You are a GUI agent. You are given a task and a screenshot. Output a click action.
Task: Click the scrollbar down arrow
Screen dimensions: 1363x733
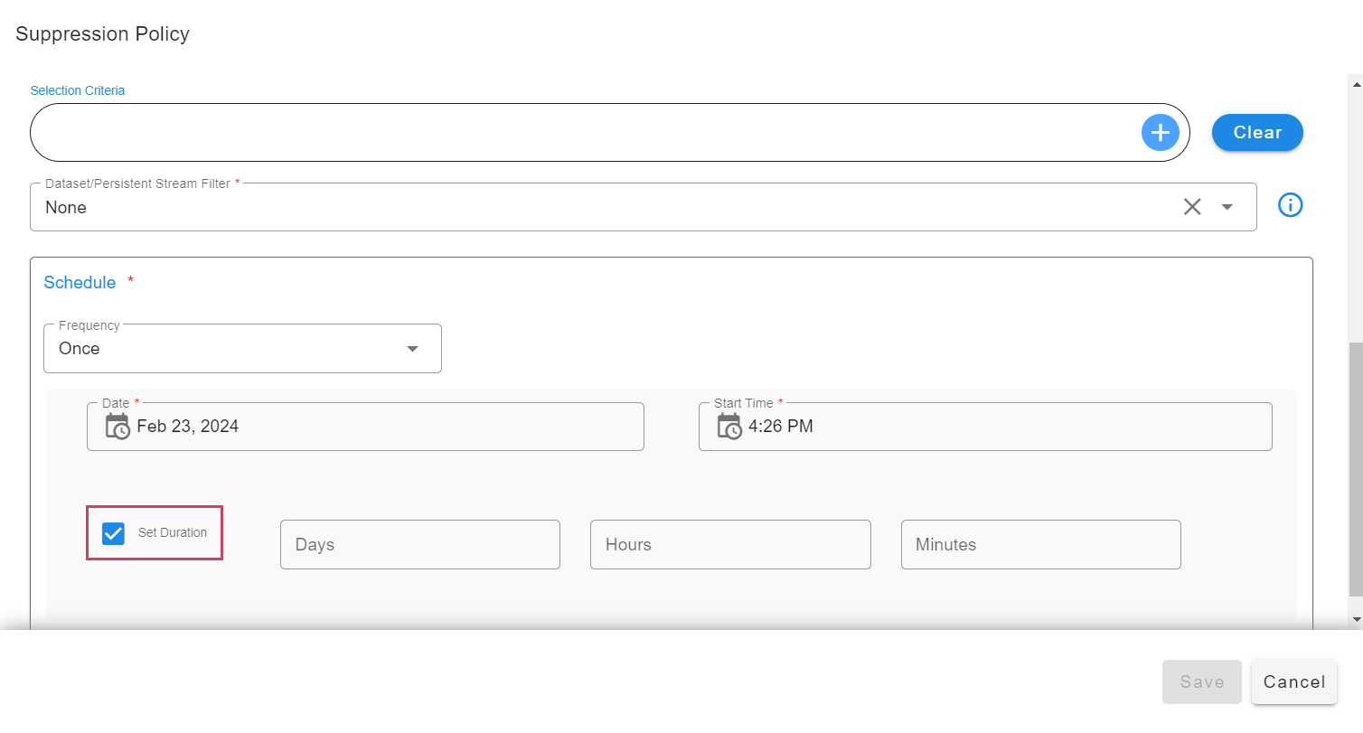click(x=1355, y=619)
